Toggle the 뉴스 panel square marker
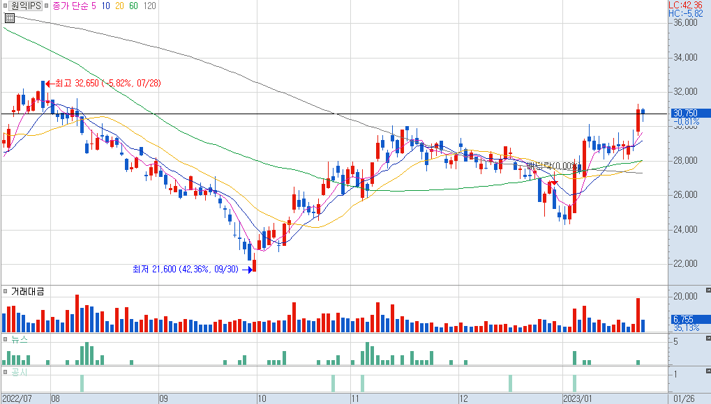Image resolution: width=711 pixels, height=404 pixels. pos(6,339)
